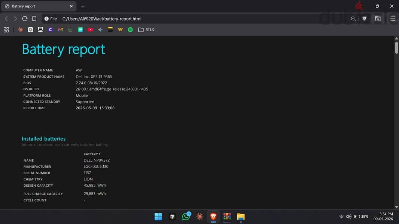Screen dimensions: 399x224
Task: Select design capacity 45,995 mWh
Action: click(95, 186)
